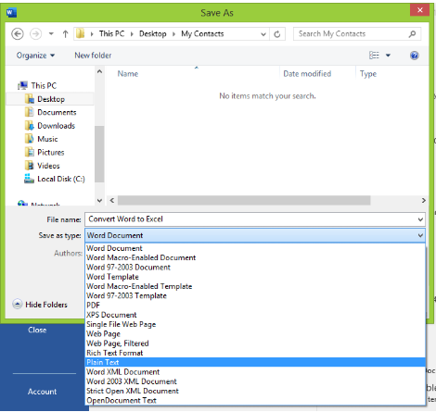Open Documents in the navigation pane
Screen dimensions: 436x412
(x=57, y=112)
